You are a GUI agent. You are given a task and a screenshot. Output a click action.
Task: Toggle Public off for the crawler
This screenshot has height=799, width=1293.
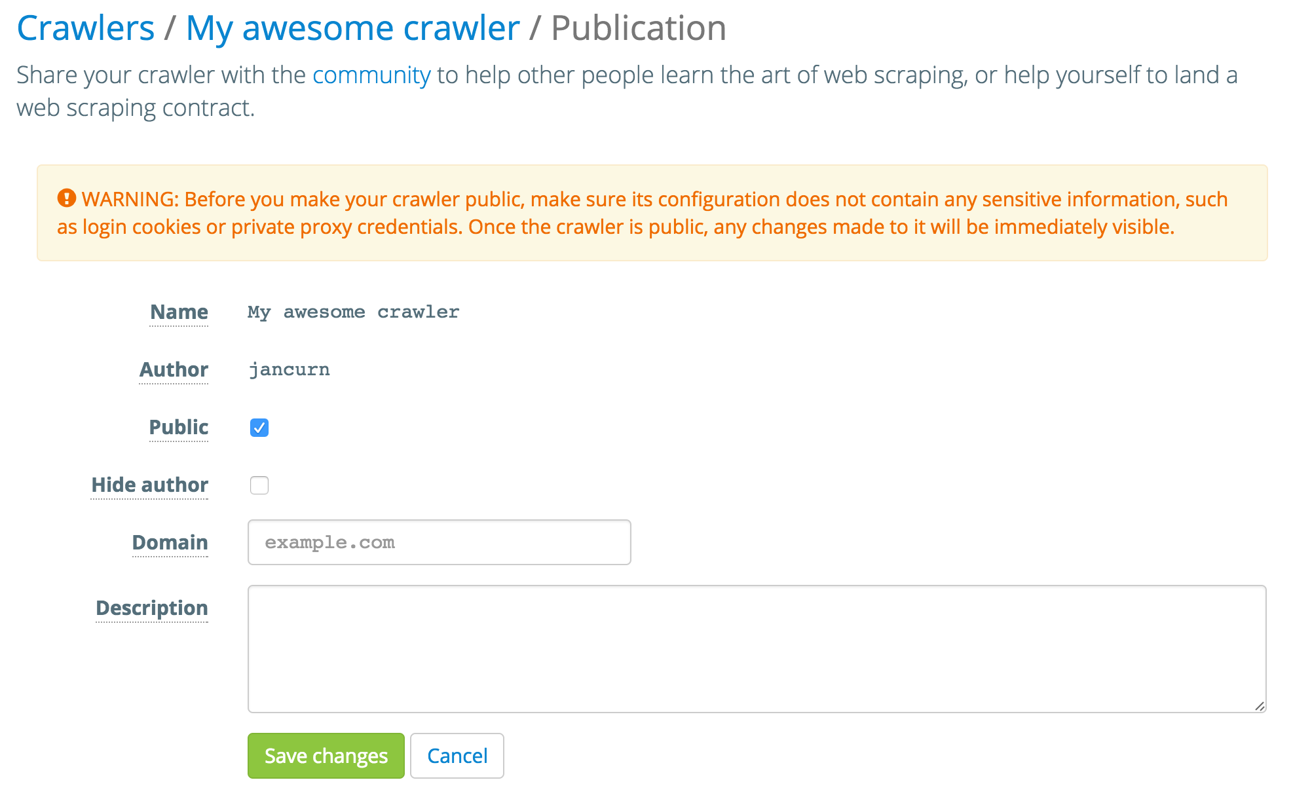[259, 428]
